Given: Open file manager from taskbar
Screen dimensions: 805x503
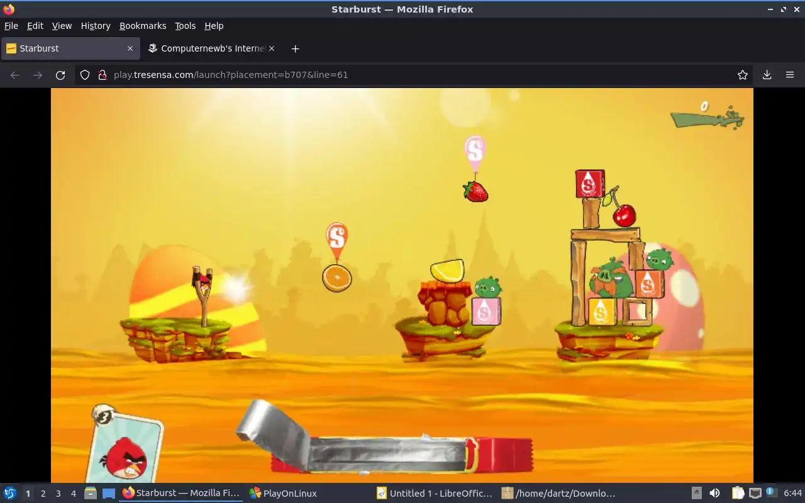Looking at the screenshot, I should point(91,494).
